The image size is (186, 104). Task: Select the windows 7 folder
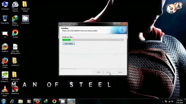[x=15, y=62]
